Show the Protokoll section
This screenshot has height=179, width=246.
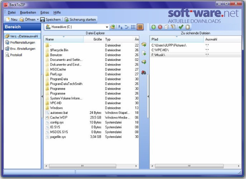tap(14, 55)
